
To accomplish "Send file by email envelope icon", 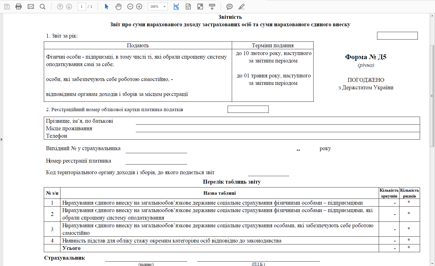I will pyautogui.click(x=31, y=7).
